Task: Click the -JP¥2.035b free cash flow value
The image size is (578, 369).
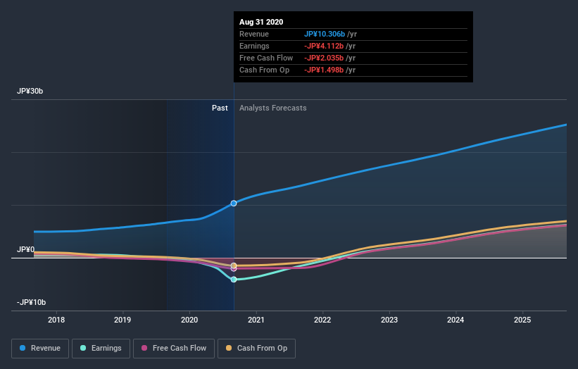Action: 324,58
